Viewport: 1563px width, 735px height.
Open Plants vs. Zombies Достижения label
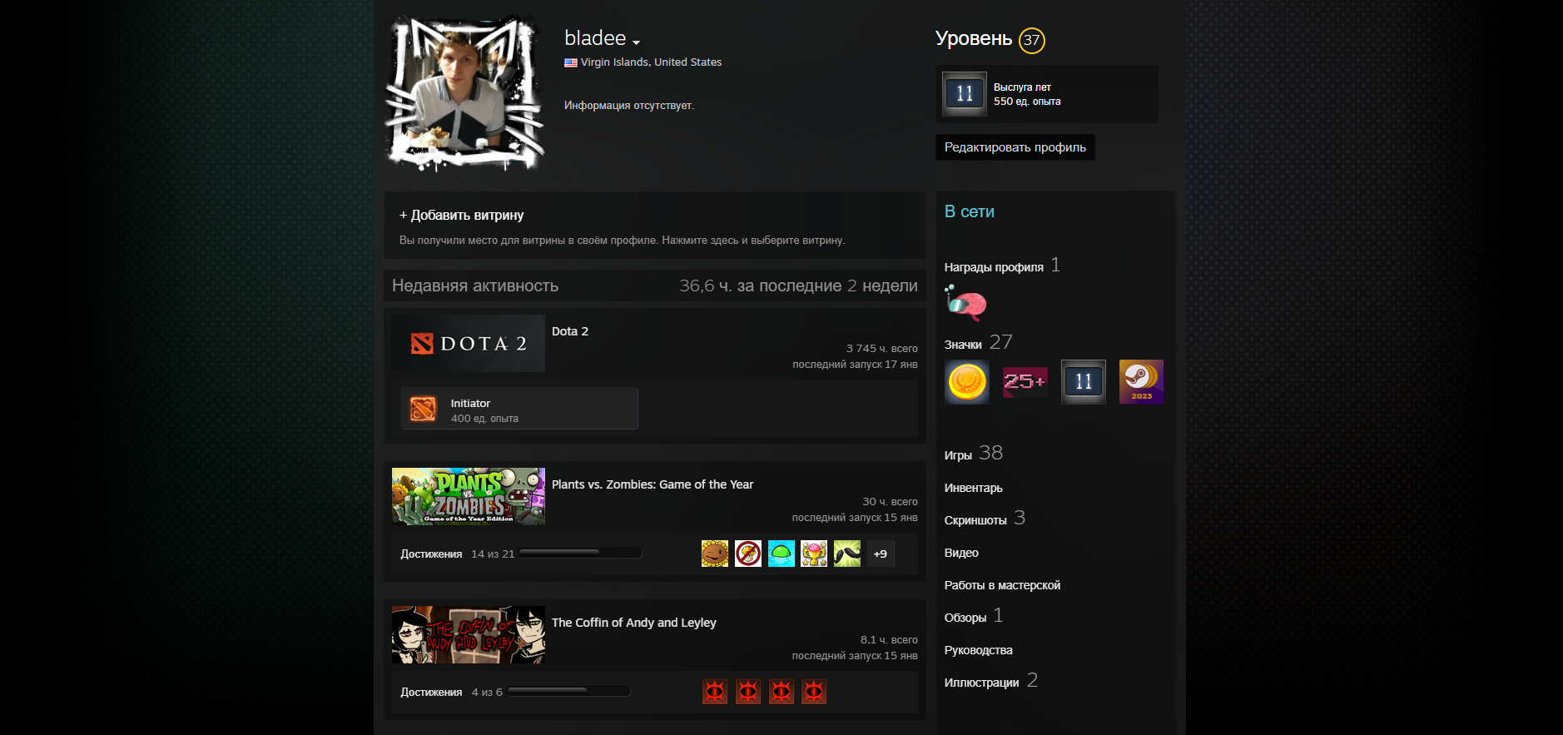pyautogui.click(x=431, y=554)
